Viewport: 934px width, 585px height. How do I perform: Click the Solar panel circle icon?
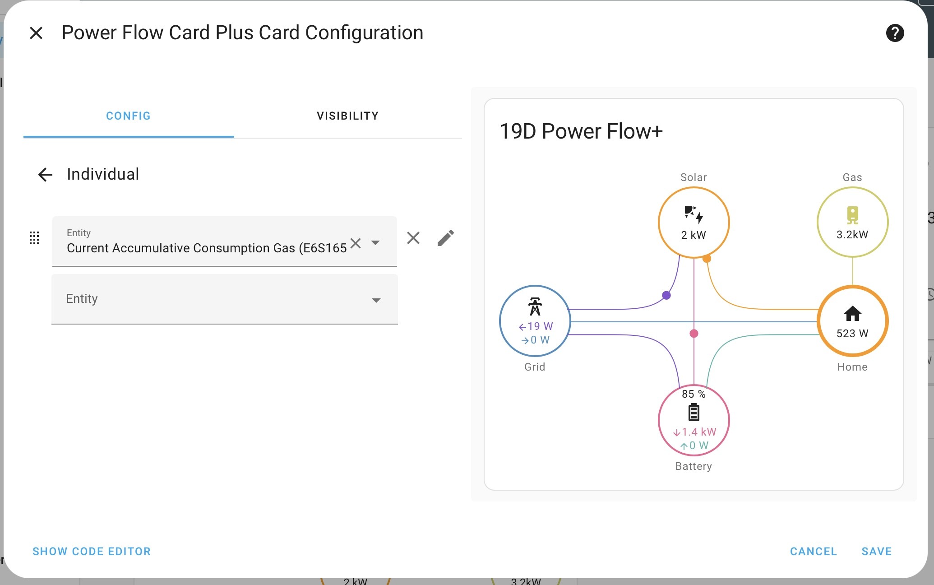[x=694, y=222]
